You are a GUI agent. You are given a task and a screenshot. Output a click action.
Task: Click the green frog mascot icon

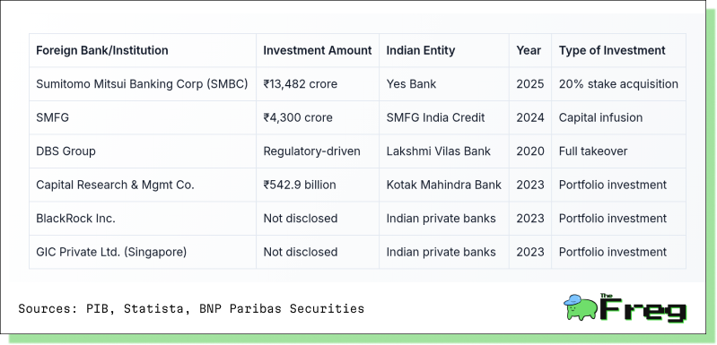[x=581, y=307]
